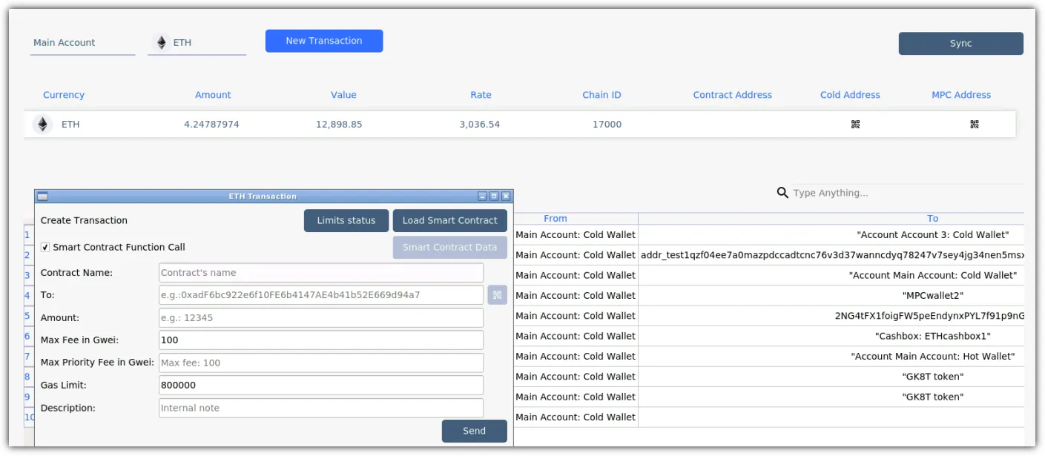Focus the Max Priority Fee in Gwei field
Image resolution: width=1045 pixels, height=456 pixels.
coord(321,363)
